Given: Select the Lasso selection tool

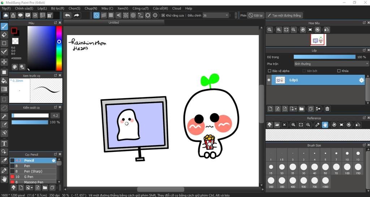Looking at the screenshot, I should point(4,108).
